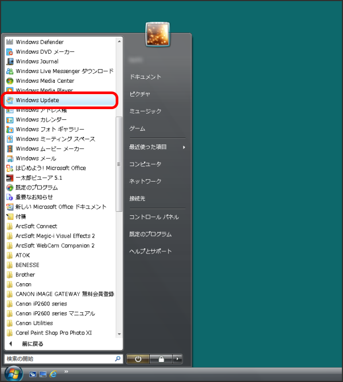This screenshot has width=343, height=382.
Task: Click the user account picture
Action: pyautogui.click(x=158, y=34)
